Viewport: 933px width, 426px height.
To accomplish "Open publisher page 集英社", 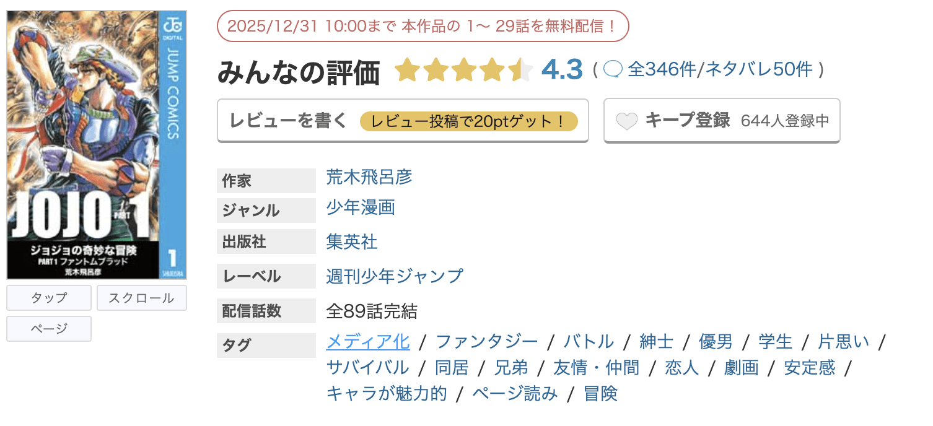I will (x=351, y=242).
